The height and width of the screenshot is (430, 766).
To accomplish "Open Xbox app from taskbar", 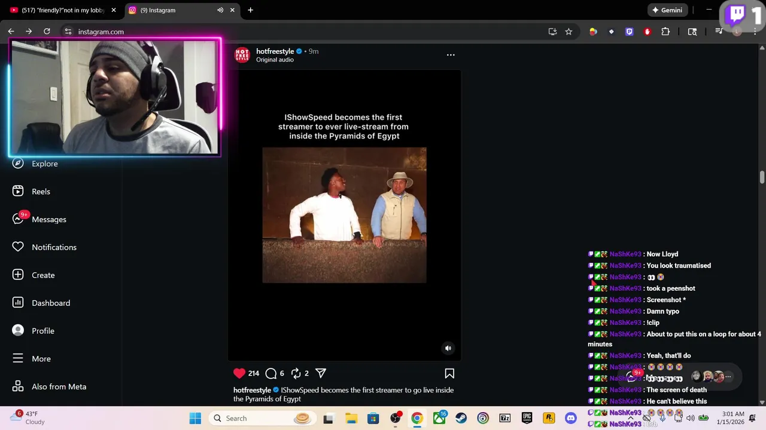I will (439, 418).
